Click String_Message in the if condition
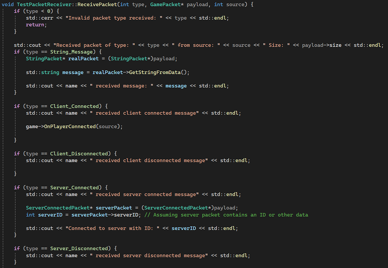388x268 pixels. (x=71, y=52)
